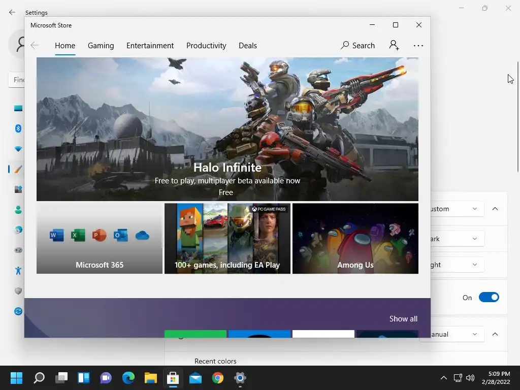520x390 pixels.
Task: Open File Explorer from the taskbar
Action: (x=150, y=378)
